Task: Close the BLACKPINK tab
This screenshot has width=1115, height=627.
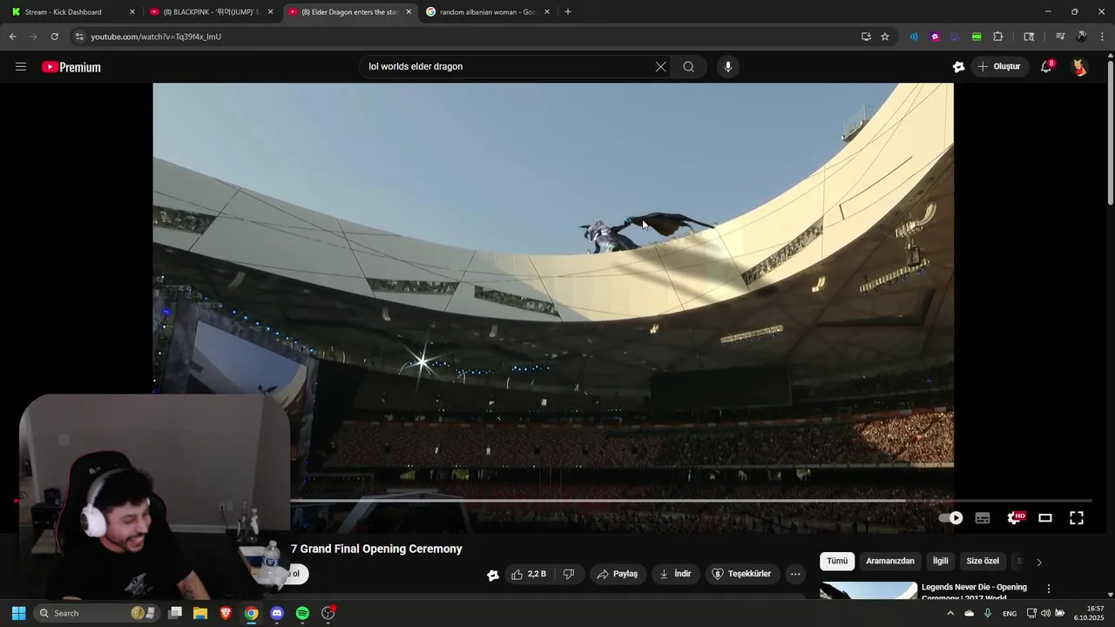Action: coord(270,12)
